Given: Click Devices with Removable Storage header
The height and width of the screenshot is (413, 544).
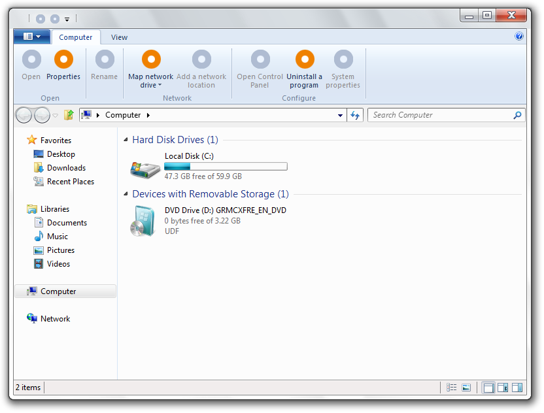Looking at the screenshot, I should pos(211,194).
